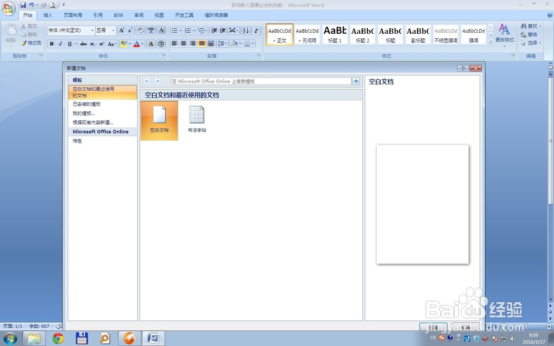Select 特色 under Microsoft Office Online

click(78, 141)
